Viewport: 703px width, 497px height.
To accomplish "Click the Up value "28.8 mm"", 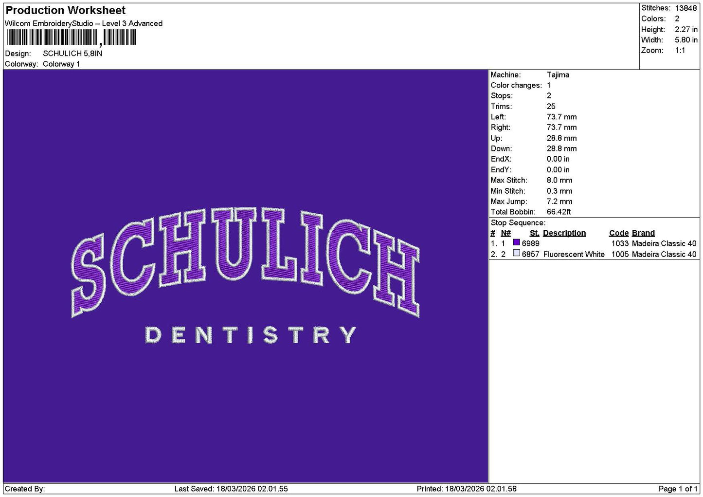I will pos(562,138).
